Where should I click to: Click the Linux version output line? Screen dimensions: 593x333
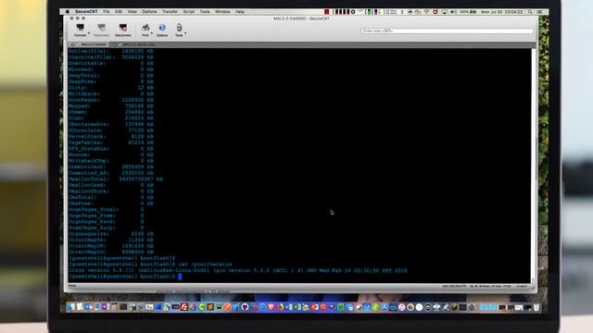238,270
